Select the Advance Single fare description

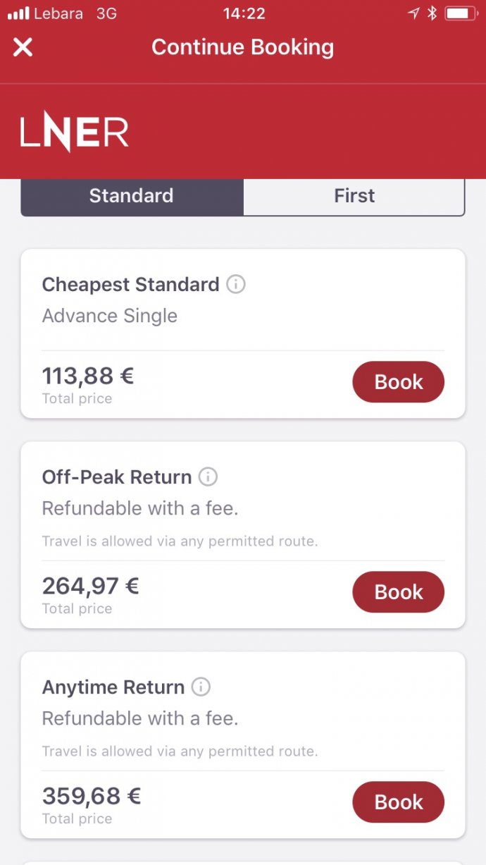[109, 315]
